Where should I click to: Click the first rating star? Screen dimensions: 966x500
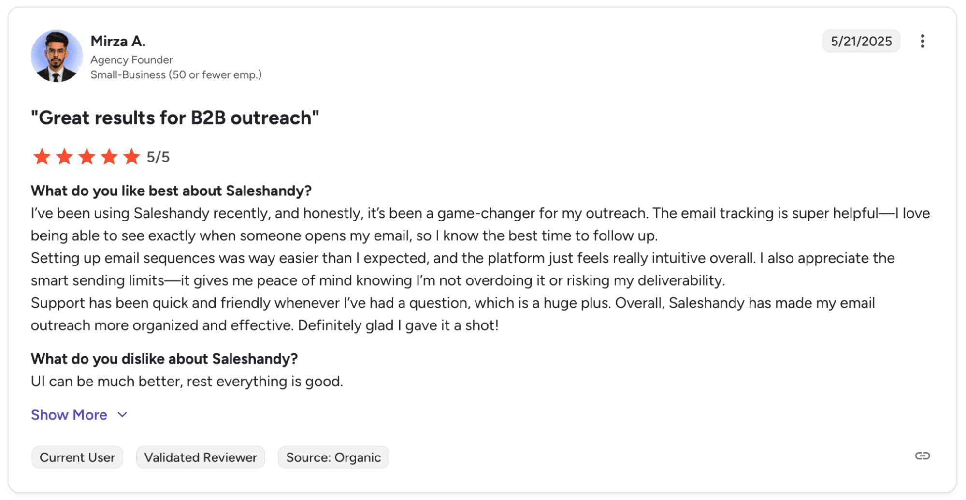click(x=42, y=157)
